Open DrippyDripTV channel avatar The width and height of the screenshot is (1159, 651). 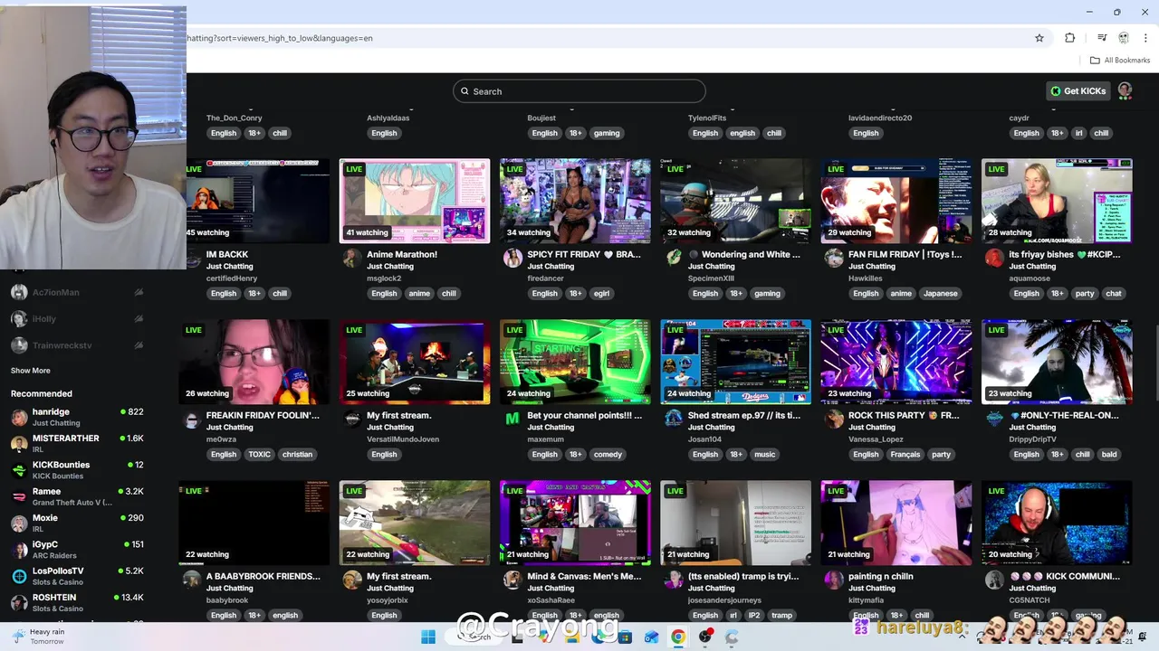994,419
